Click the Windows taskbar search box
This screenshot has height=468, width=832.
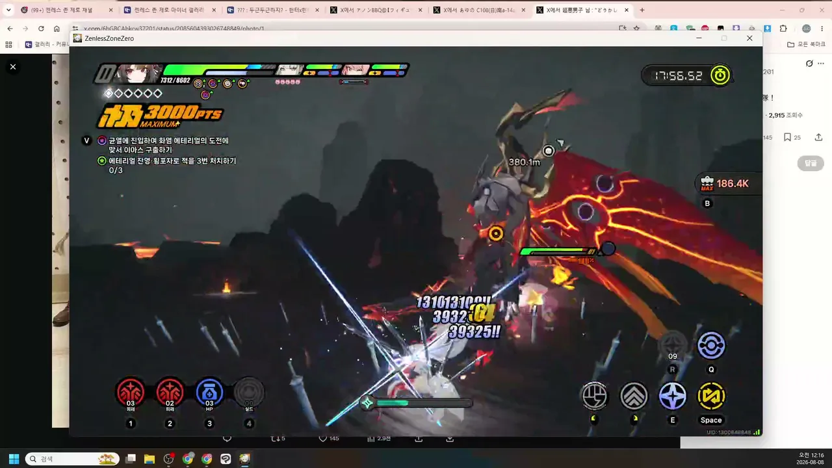point(72,459)
